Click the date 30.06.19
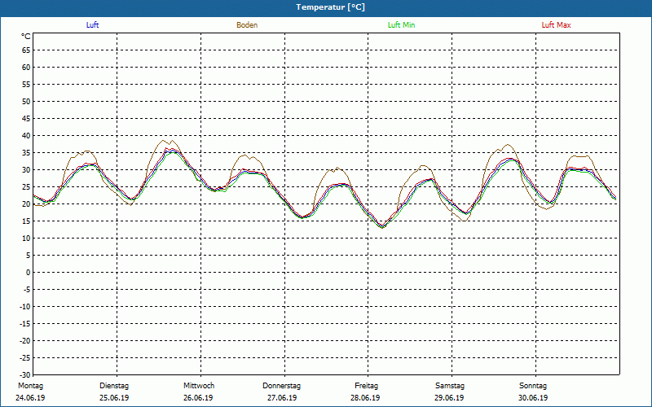 [x=533, y=398]
